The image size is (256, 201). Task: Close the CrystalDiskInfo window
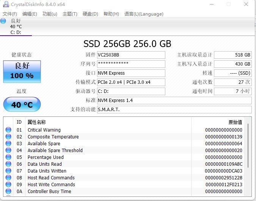[246, 4]
